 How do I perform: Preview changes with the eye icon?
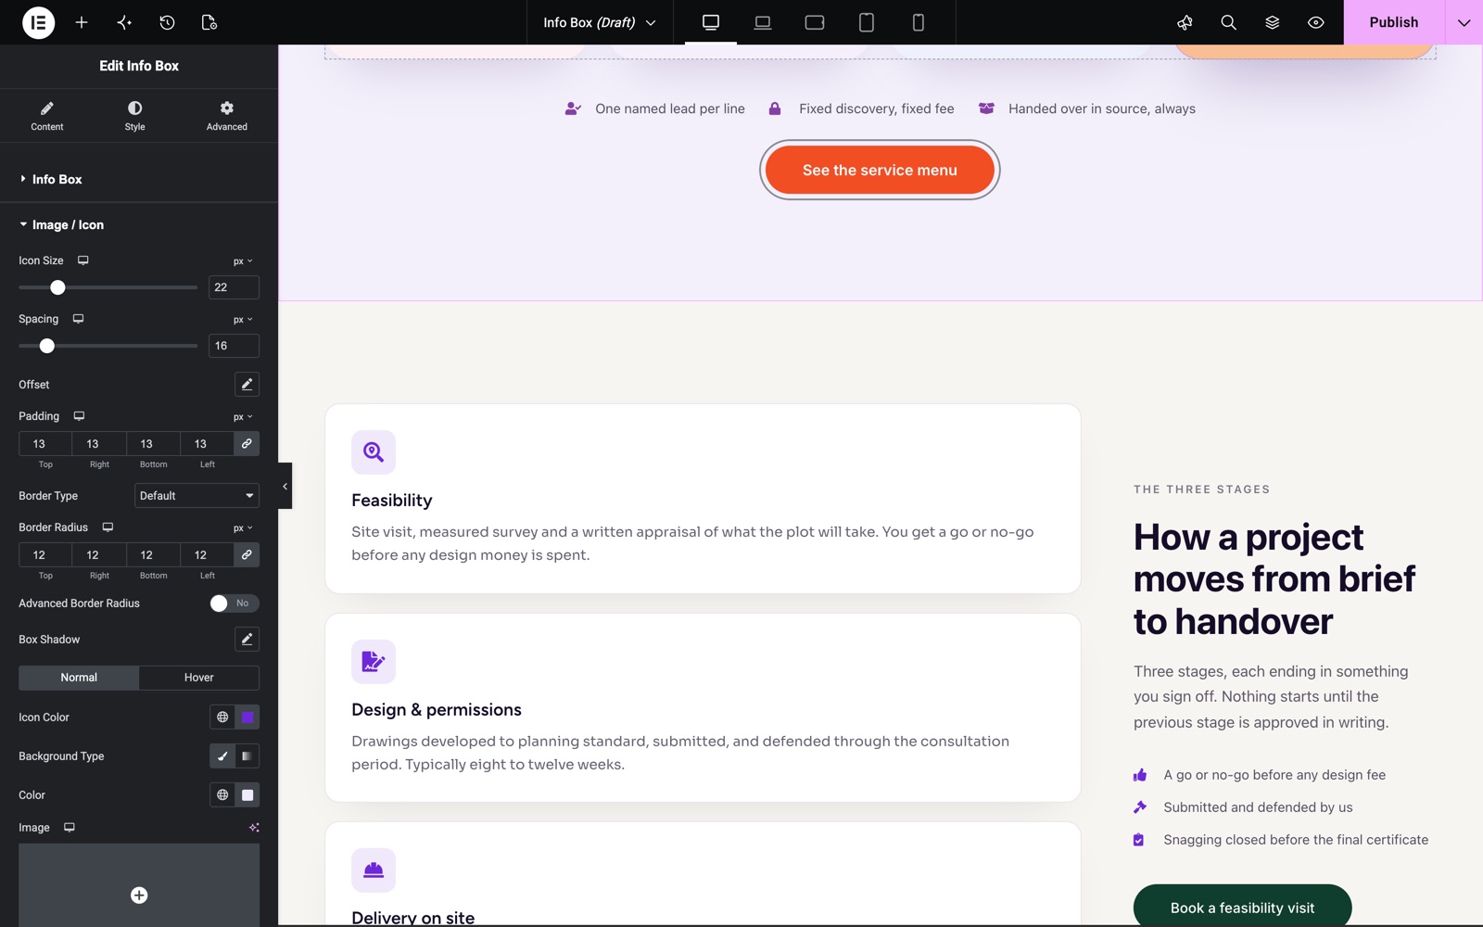(x=1315, y=22)
